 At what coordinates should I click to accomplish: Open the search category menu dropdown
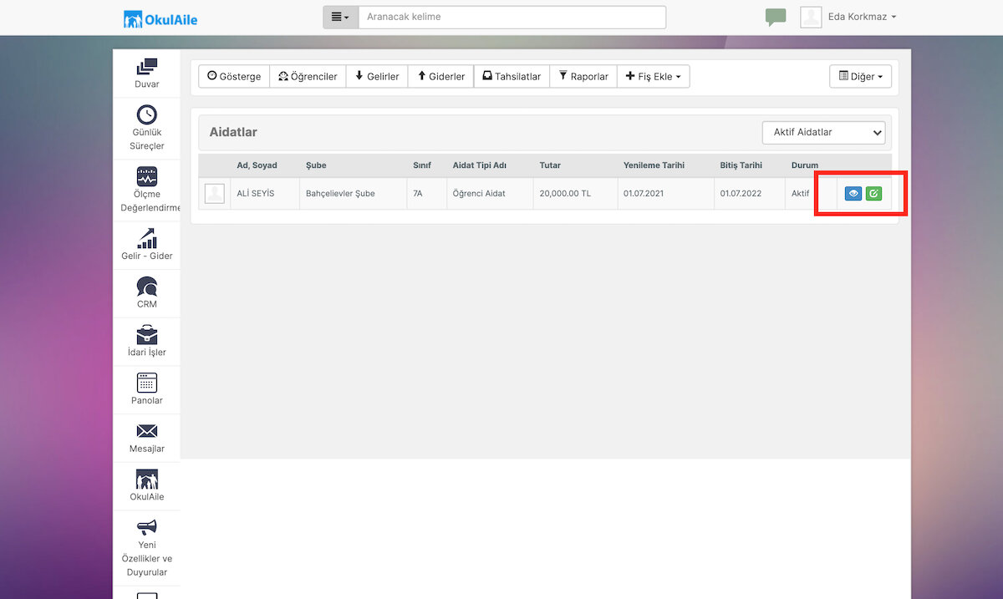[340, 18]
